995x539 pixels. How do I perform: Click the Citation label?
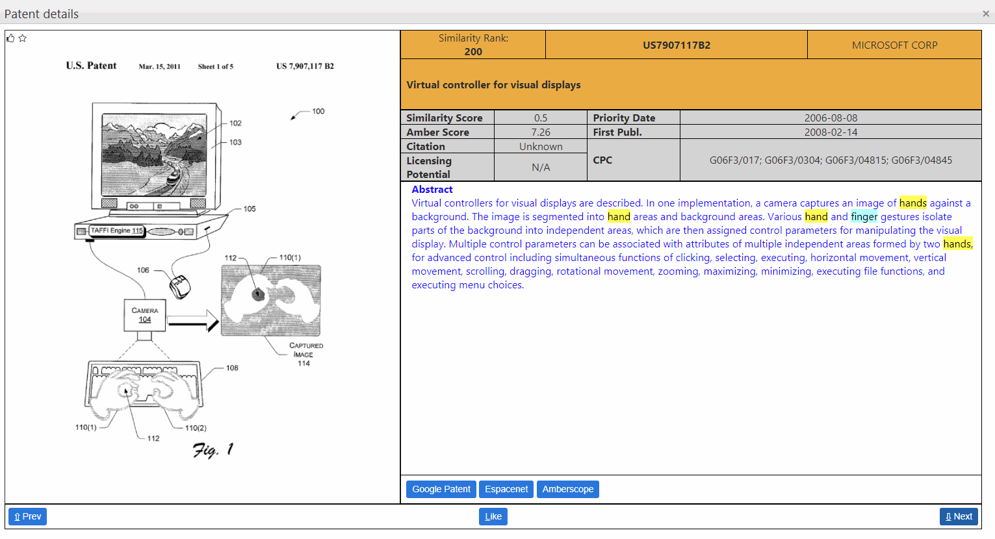(426, 146)
